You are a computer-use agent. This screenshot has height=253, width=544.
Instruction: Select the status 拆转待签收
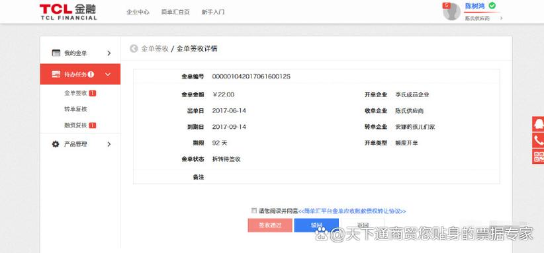pyautogui.click(x=226, y=159)
